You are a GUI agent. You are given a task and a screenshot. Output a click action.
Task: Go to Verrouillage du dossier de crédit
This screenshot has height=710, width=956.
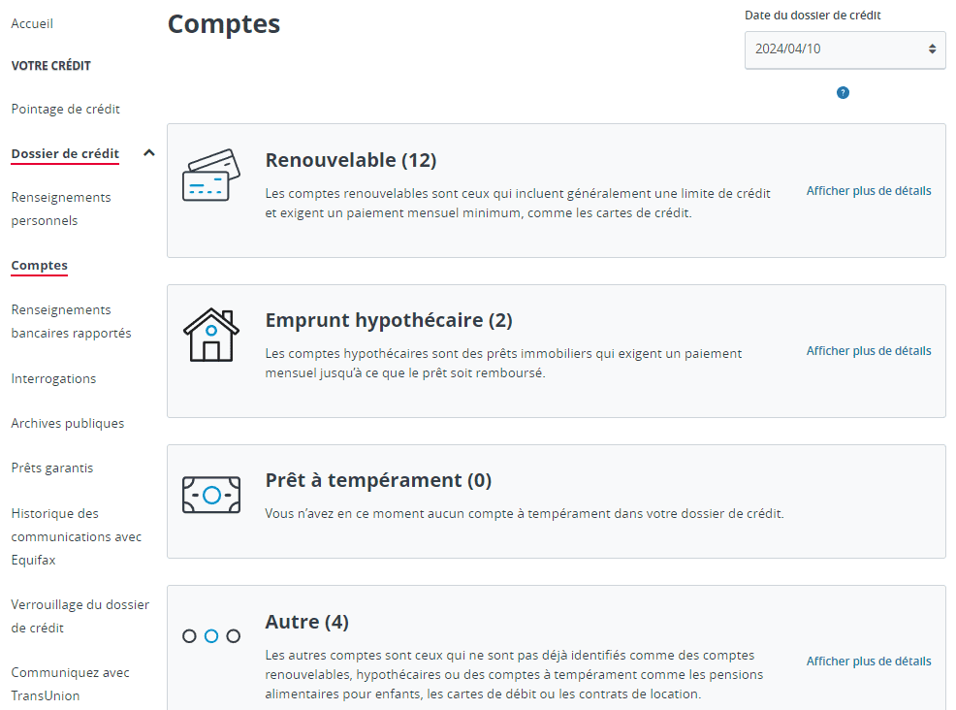80,616
